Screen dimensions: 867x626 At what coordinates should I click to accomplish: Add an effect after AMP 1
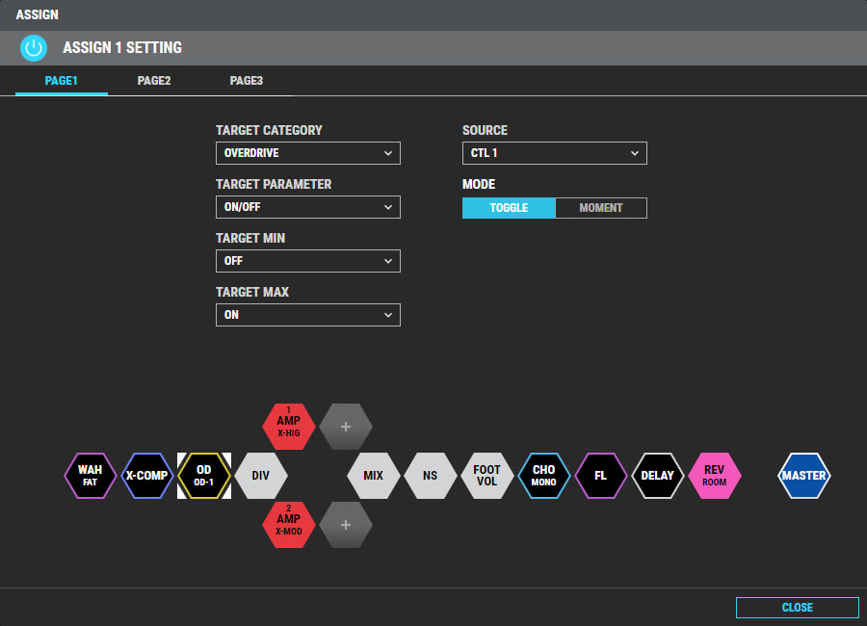click(346, 427)
